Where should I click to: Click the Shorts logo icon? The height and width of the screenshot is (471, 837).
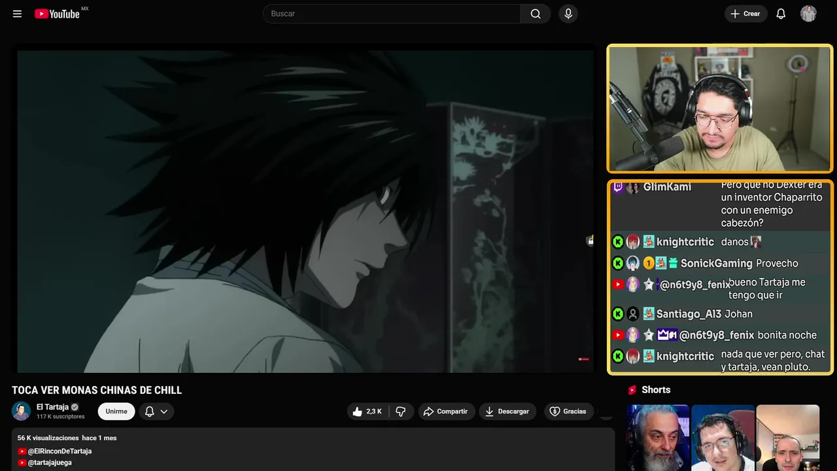(632, 390)
